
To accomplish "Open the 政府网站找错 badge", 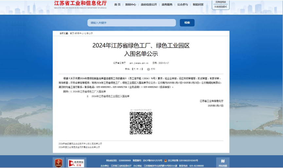I will coord(76,163).
